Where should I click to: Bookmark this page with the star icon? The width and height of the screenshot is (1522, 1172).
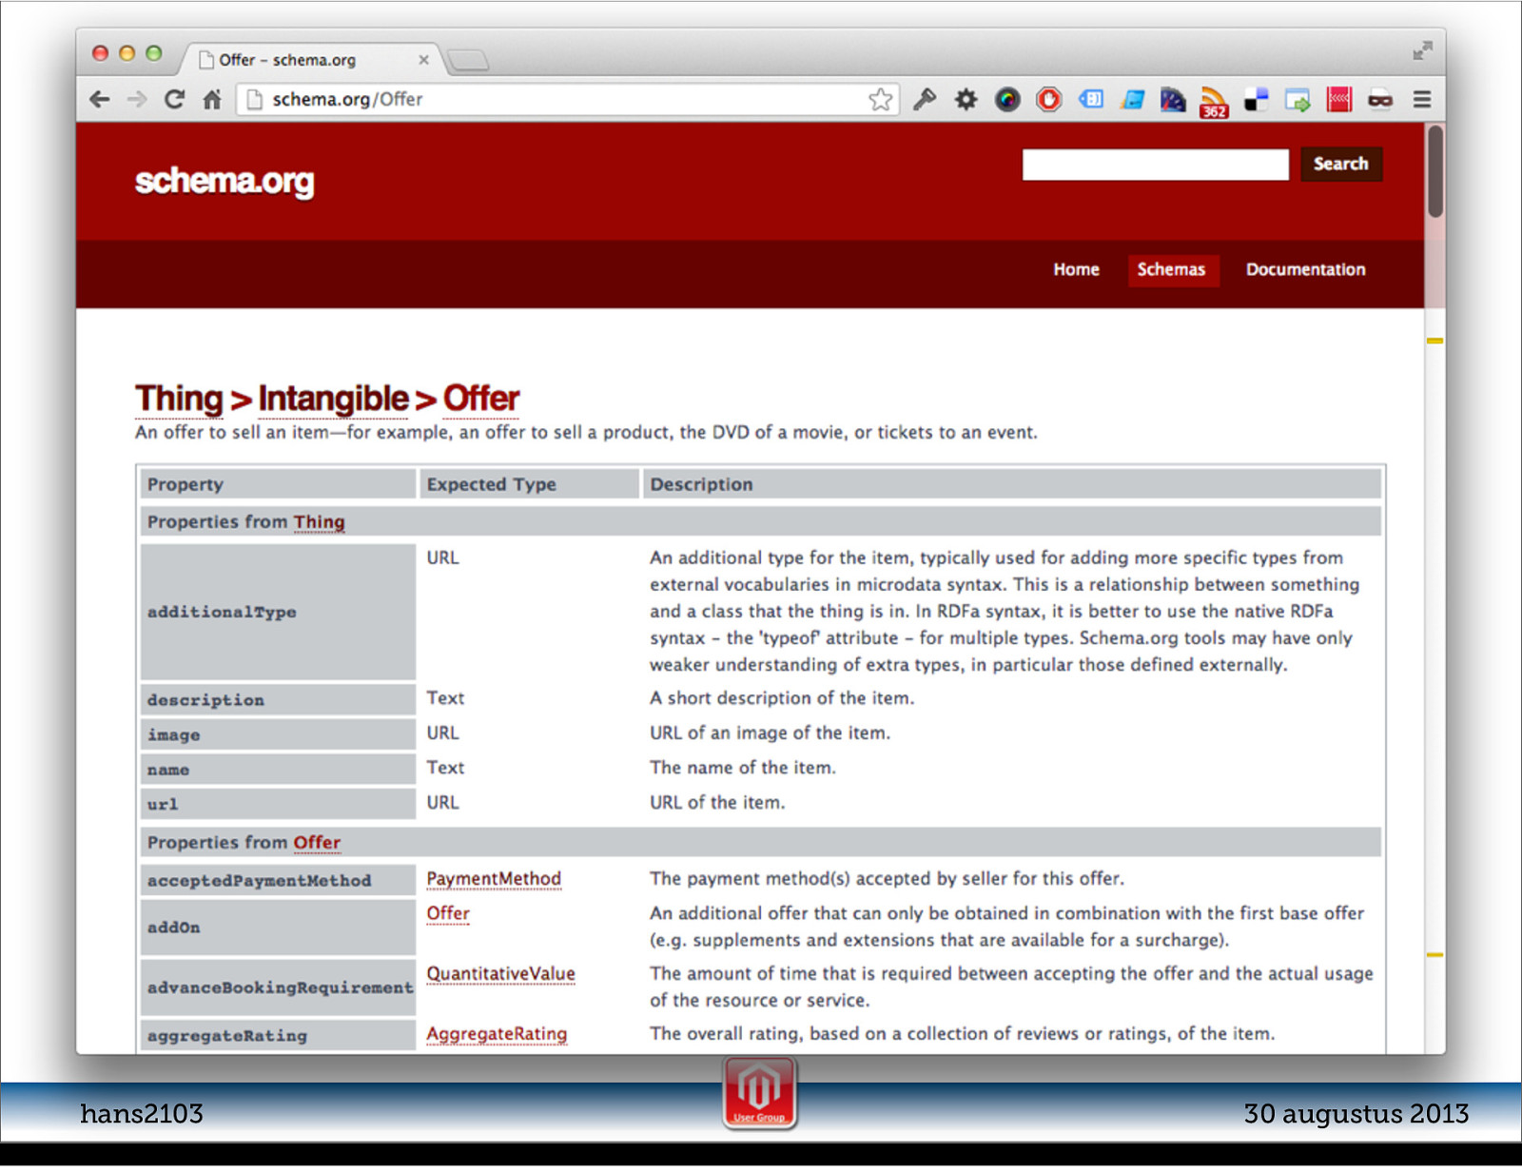click(881, 99)
